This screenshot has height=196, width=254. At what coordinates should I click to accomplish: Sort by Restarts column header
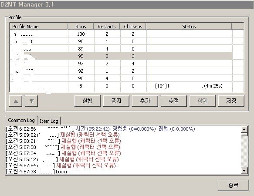(107, 26)
